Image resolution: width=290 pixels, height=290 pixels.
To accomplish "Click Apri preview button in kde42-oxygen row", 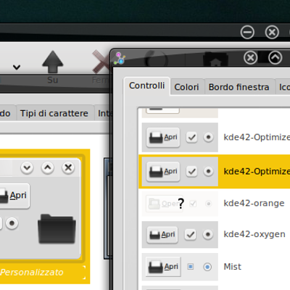I will [x=162, y=234].
